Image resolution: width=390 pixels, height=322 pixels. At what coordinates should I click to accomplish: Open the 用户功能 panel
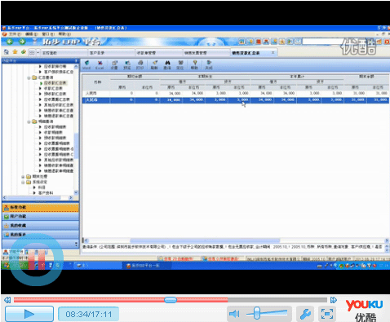[x=41, y=217]
